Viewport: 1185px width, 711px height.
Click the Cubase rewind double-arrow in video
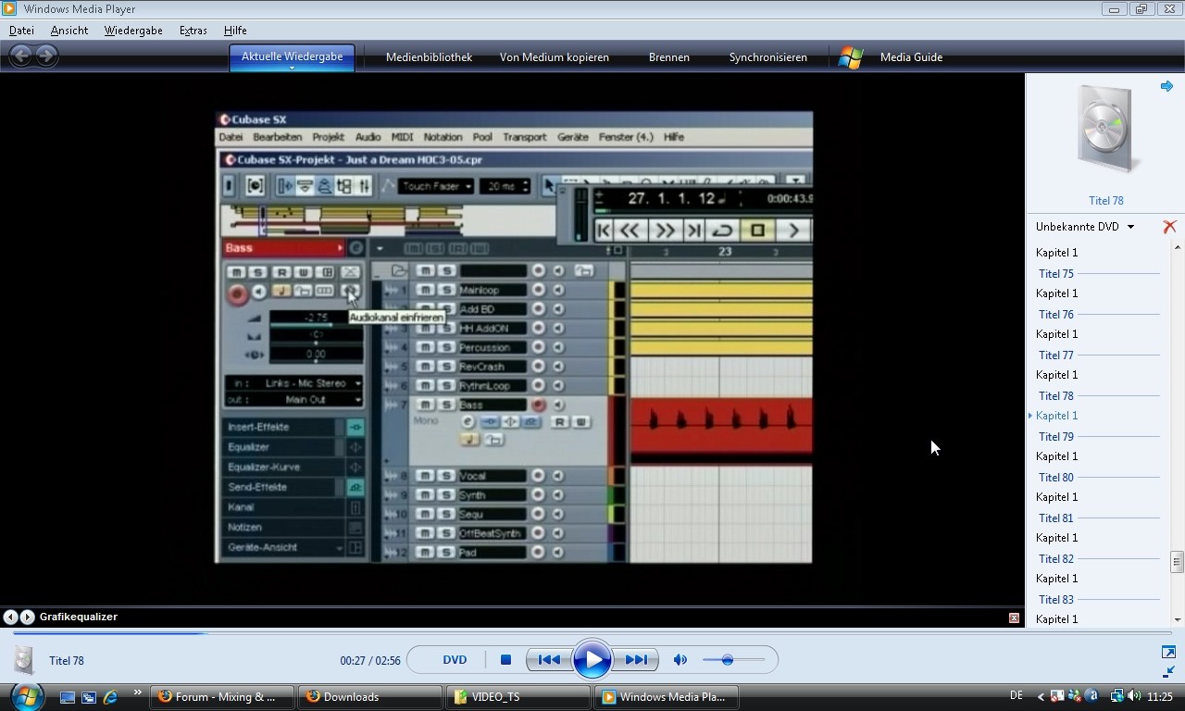[629, 231]
